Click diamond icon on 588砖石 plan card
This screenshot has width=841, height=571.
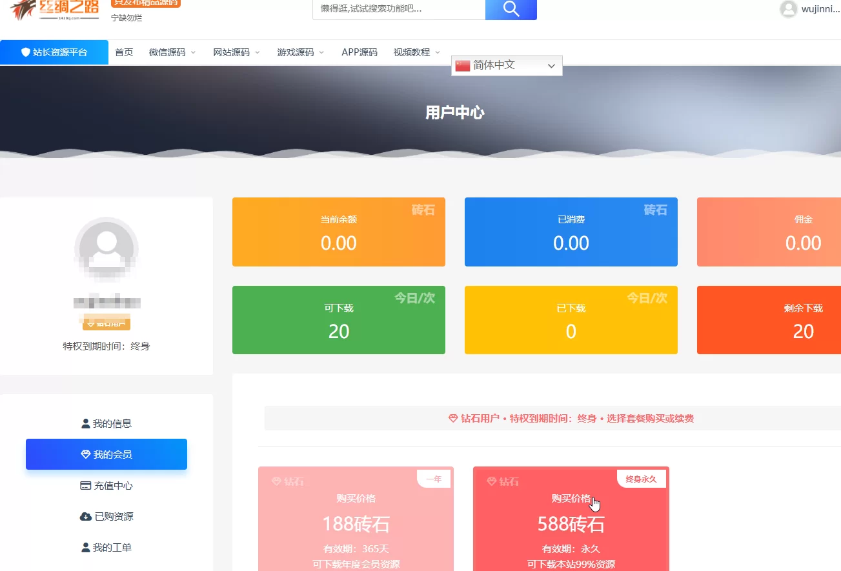pos(491,481)
